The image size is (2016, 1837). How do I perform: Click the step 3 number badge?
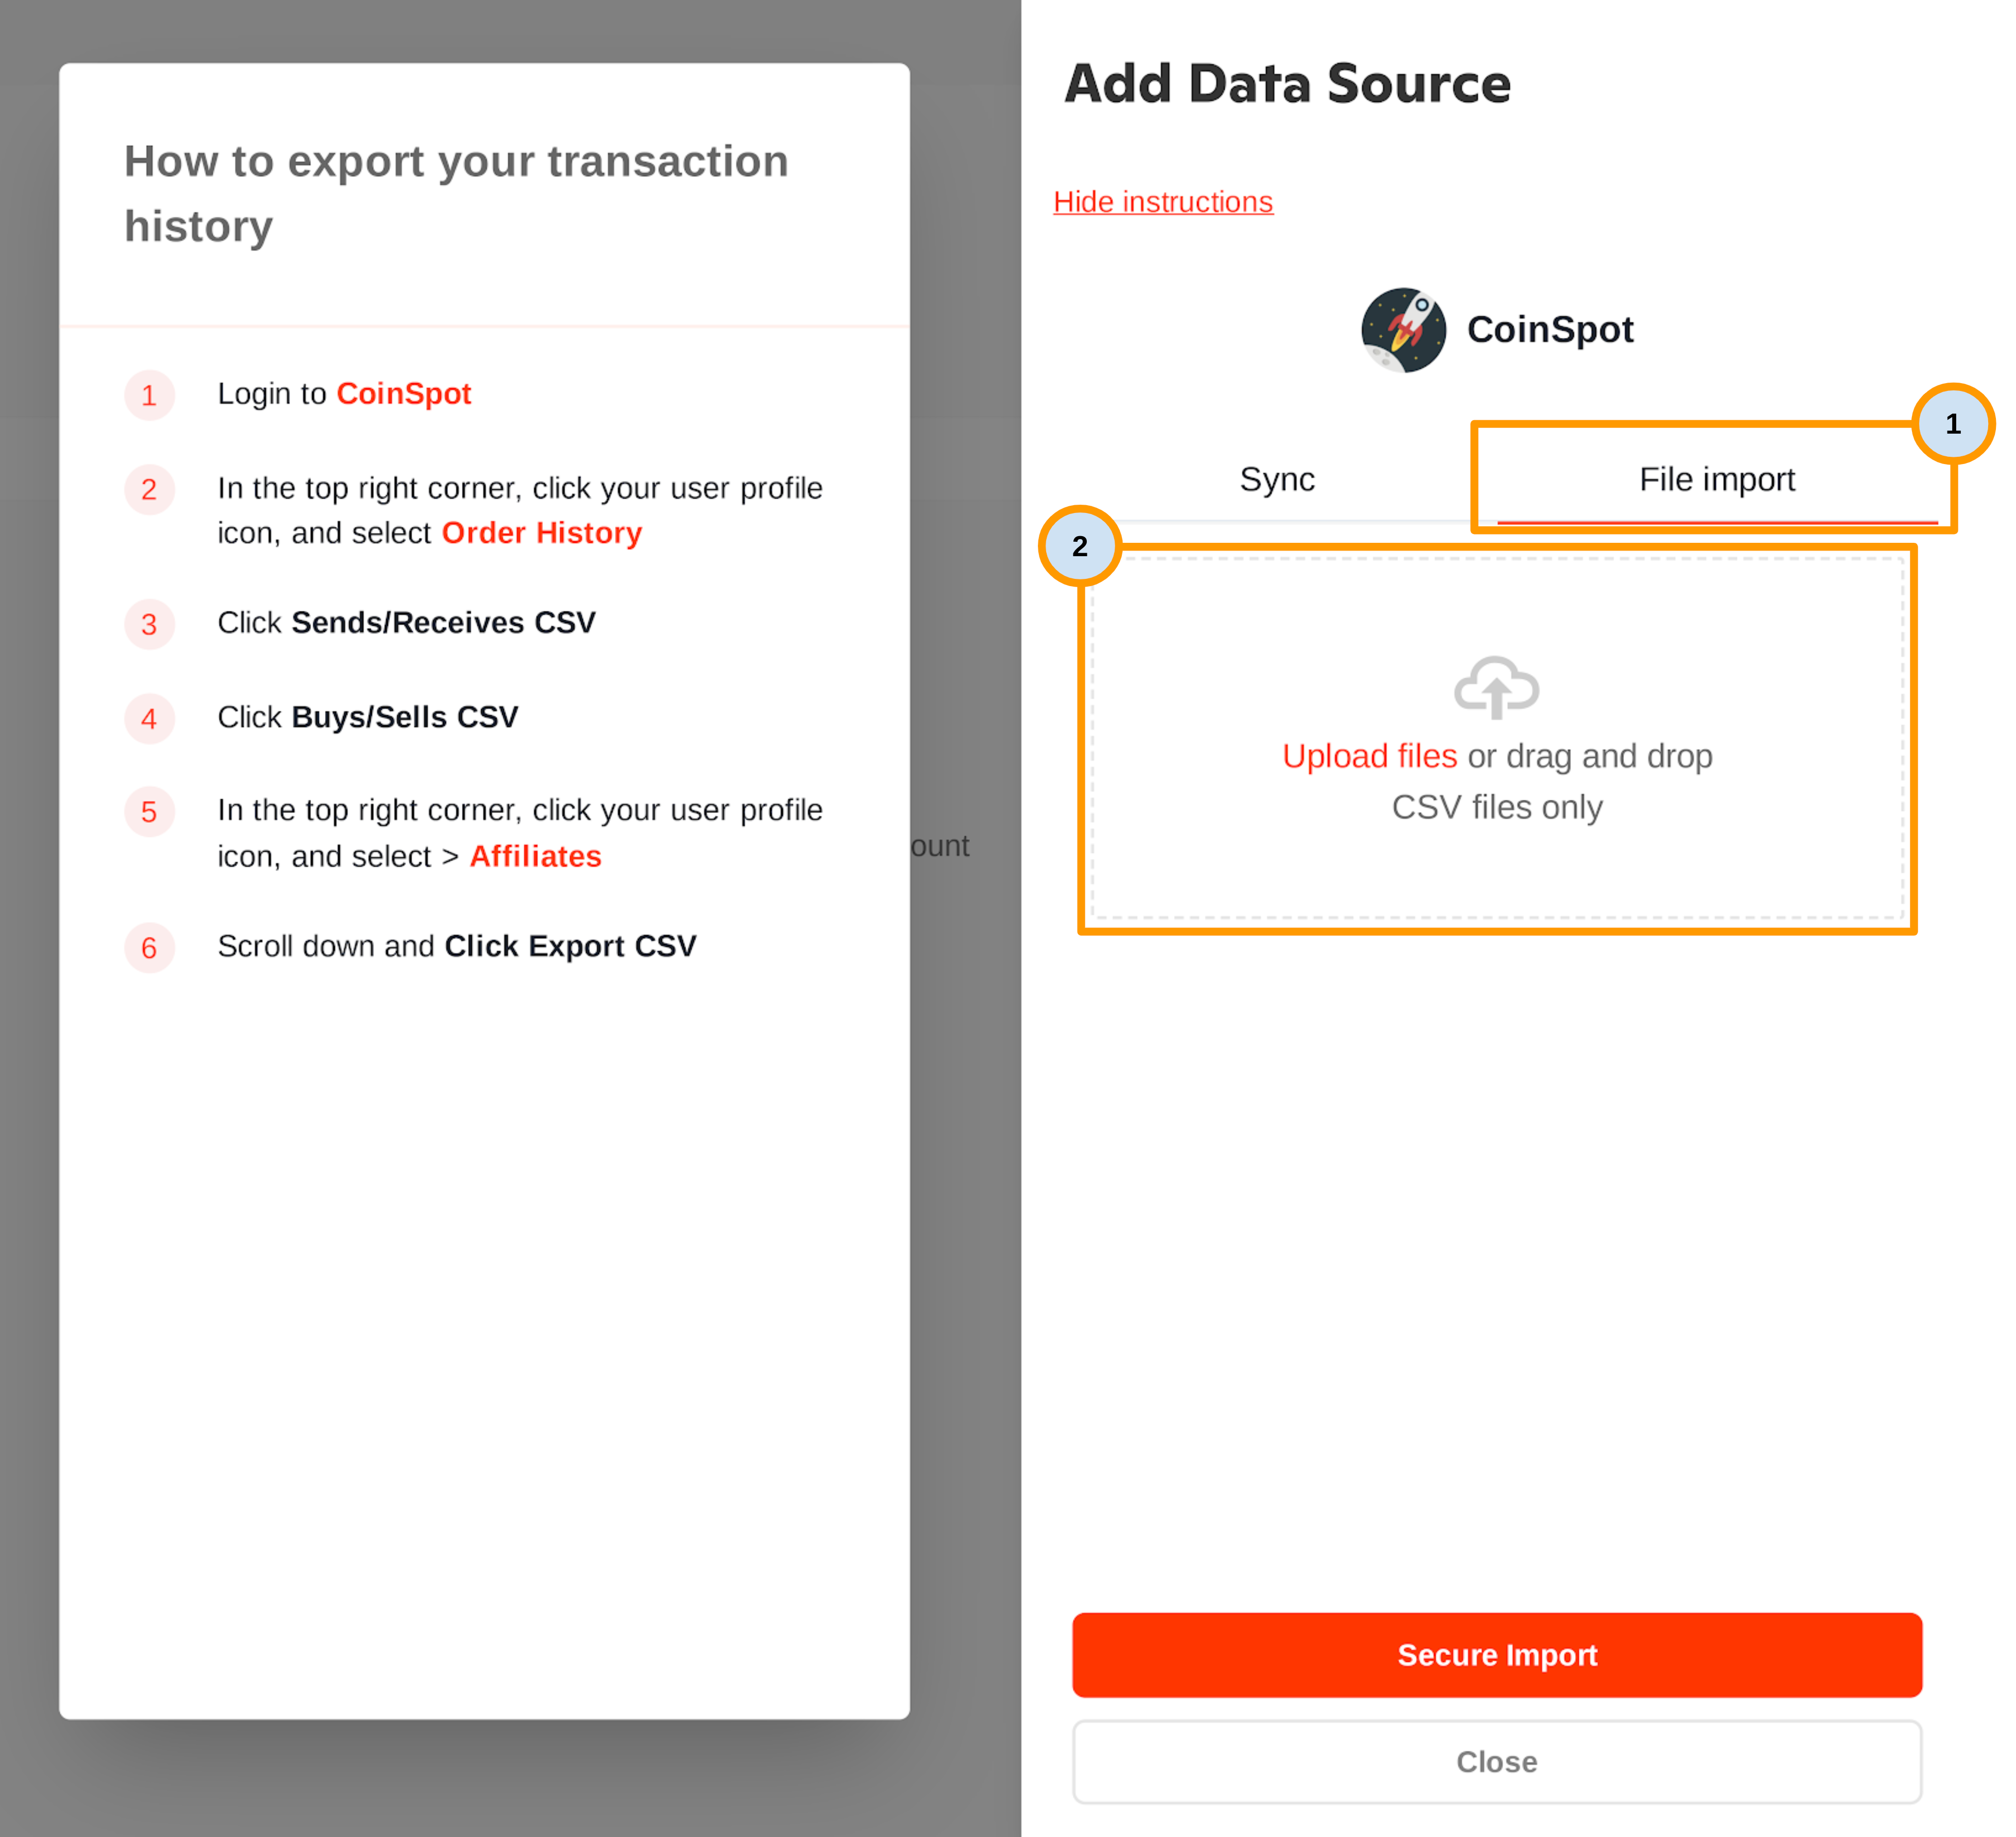[x=149, y=624]
